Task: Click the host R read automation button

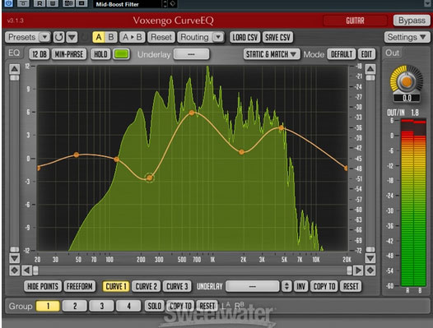Action: pyautogui.click(x=40, y=3)
